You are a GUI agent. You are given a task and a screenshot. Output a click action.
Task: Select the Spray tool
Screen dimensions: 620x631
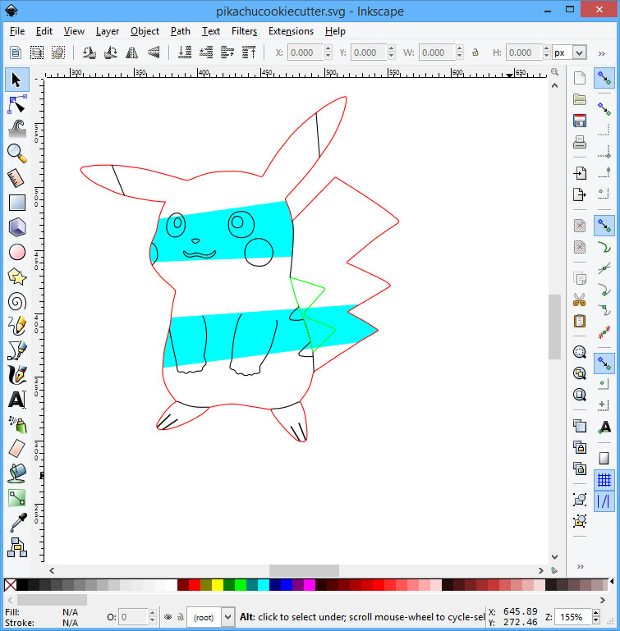coord(17,424)
